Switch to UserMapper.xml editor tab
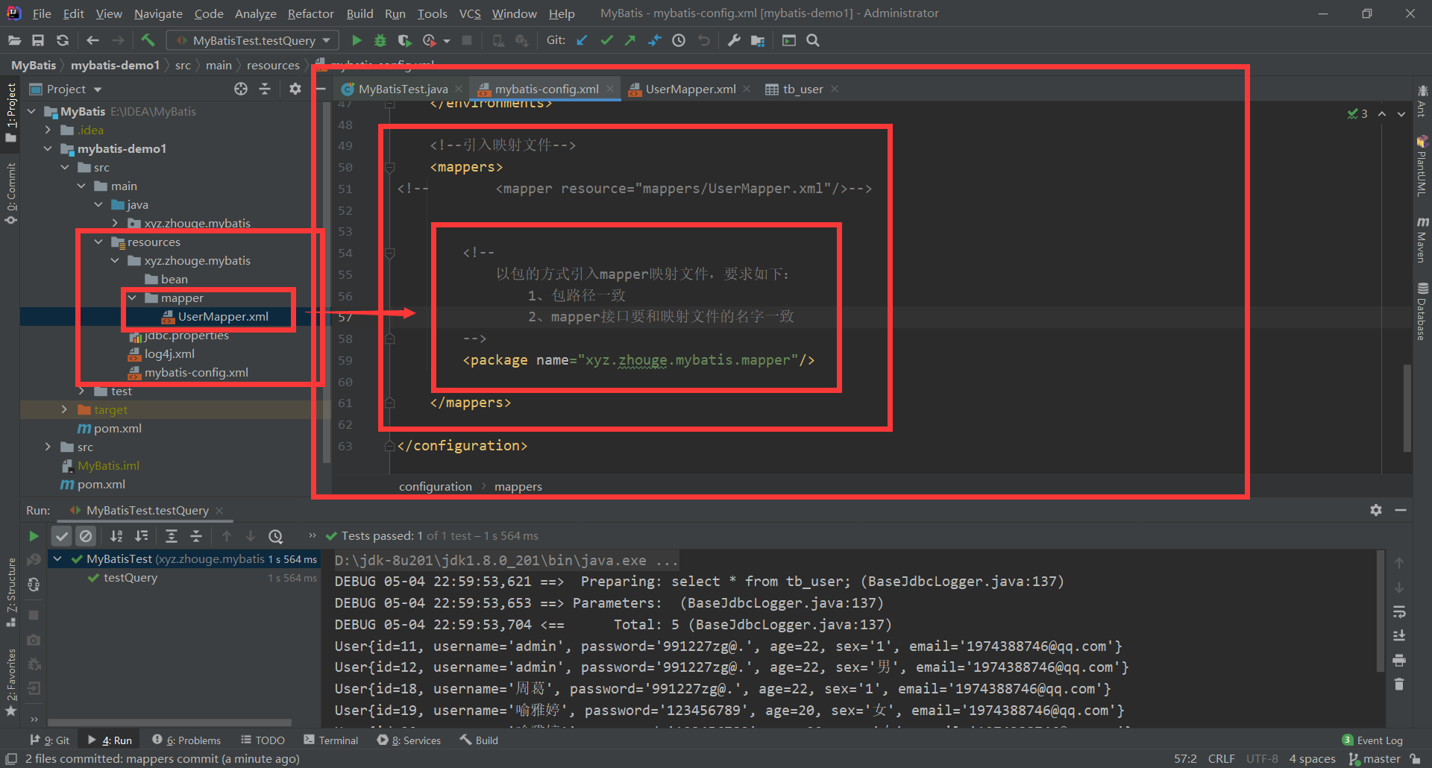The image size is (1432, 768). (690, 89)
